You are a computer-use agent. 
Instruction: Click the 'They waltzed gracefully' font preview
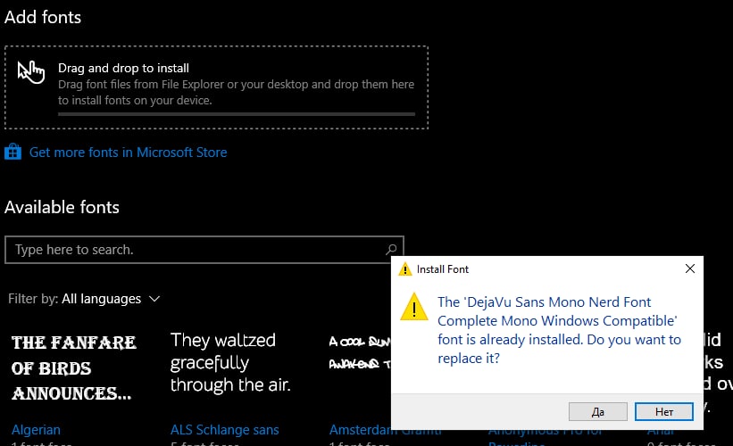[230, 362]
